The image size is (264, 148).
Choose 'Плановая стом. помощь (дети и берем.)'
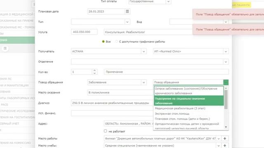point(189,119)
